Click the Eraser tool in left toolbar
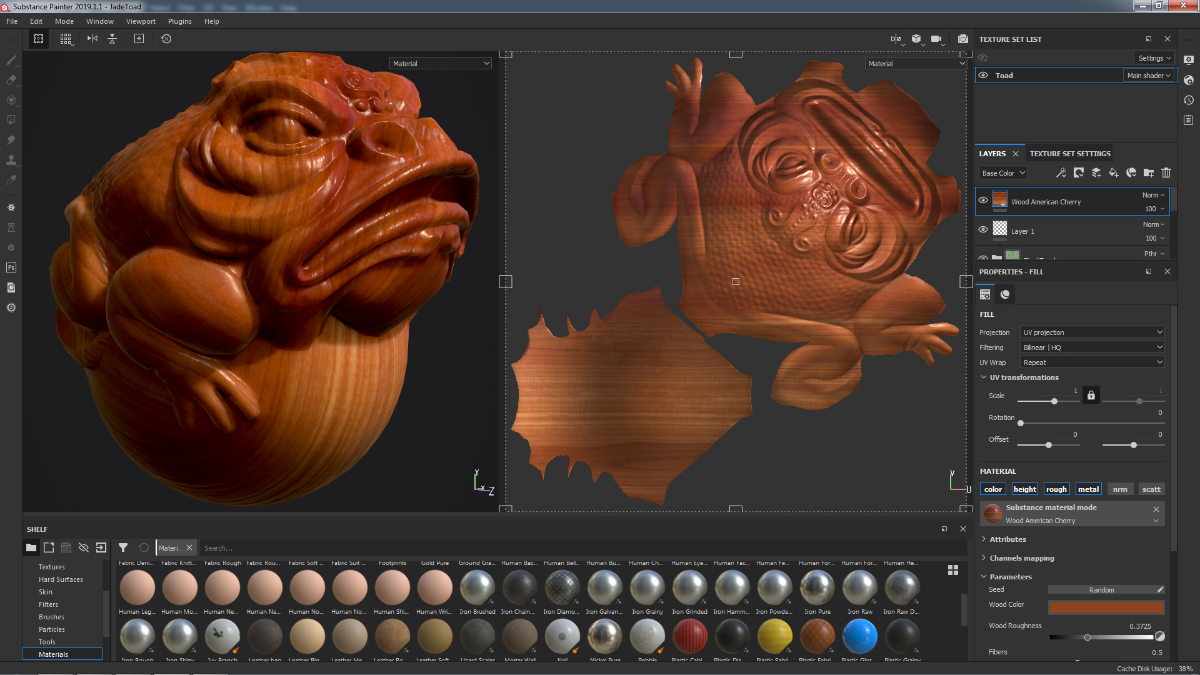Image resolution: width=1200 pixels, height=675 pixels. coord(10,80)
